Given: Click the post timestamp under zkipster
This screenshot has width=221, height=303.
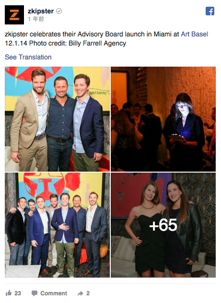Looking at the screenshot, I should [x=36, y=19].
